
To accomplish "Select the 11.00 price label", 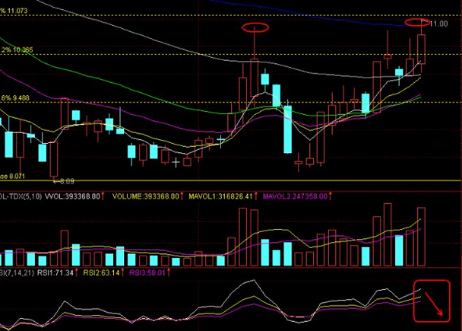I will coord(439,24).
